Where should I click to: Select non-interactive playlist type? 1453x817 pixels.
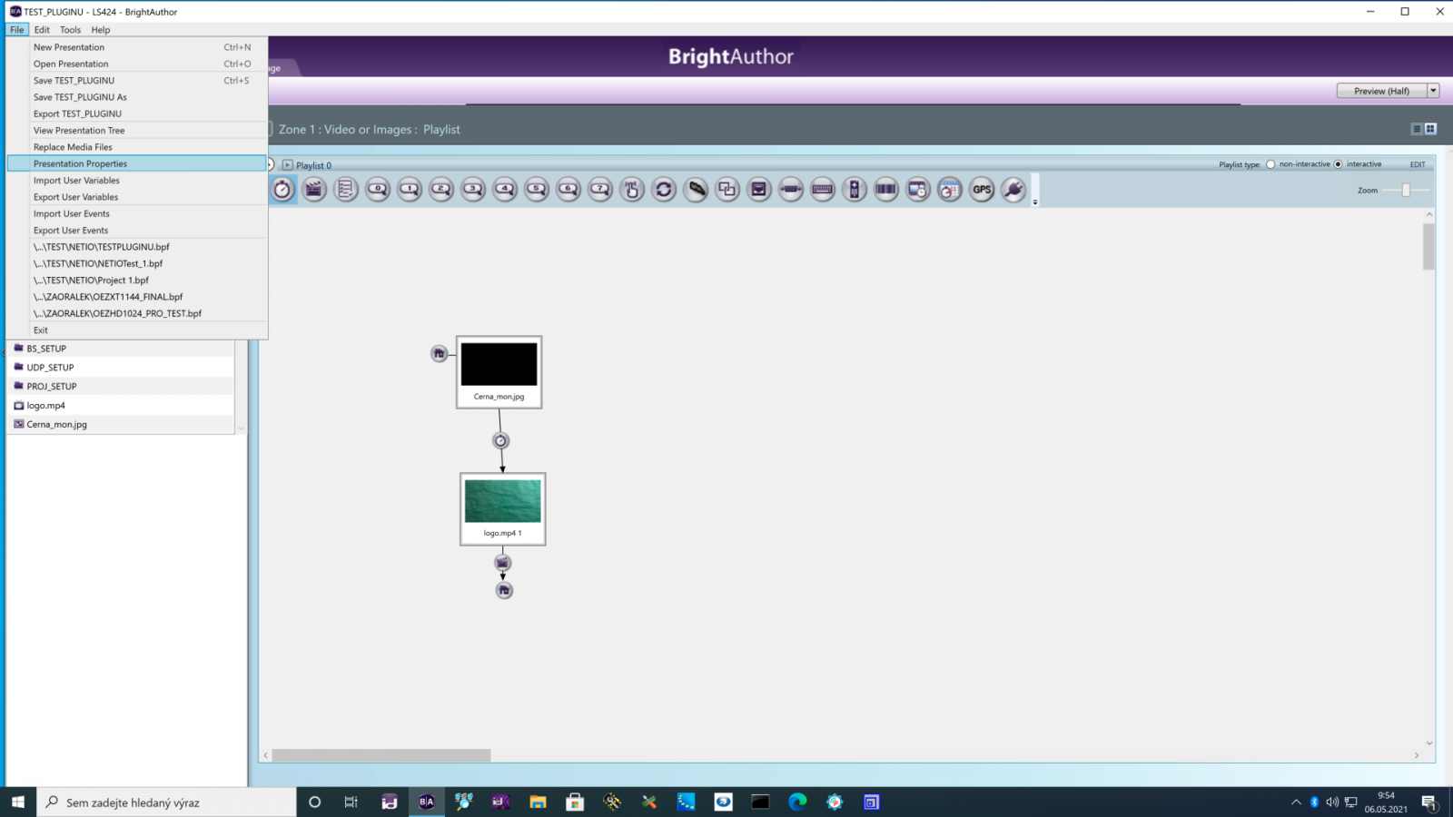(1270, 164)
